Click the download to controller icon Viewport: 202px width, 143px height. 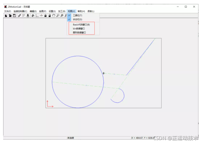pos(28,16)
